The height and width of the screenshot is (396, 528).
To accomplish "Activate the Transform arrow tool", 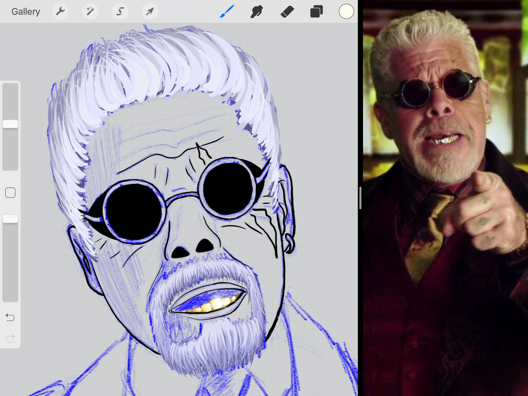I will tap(150, 11).
